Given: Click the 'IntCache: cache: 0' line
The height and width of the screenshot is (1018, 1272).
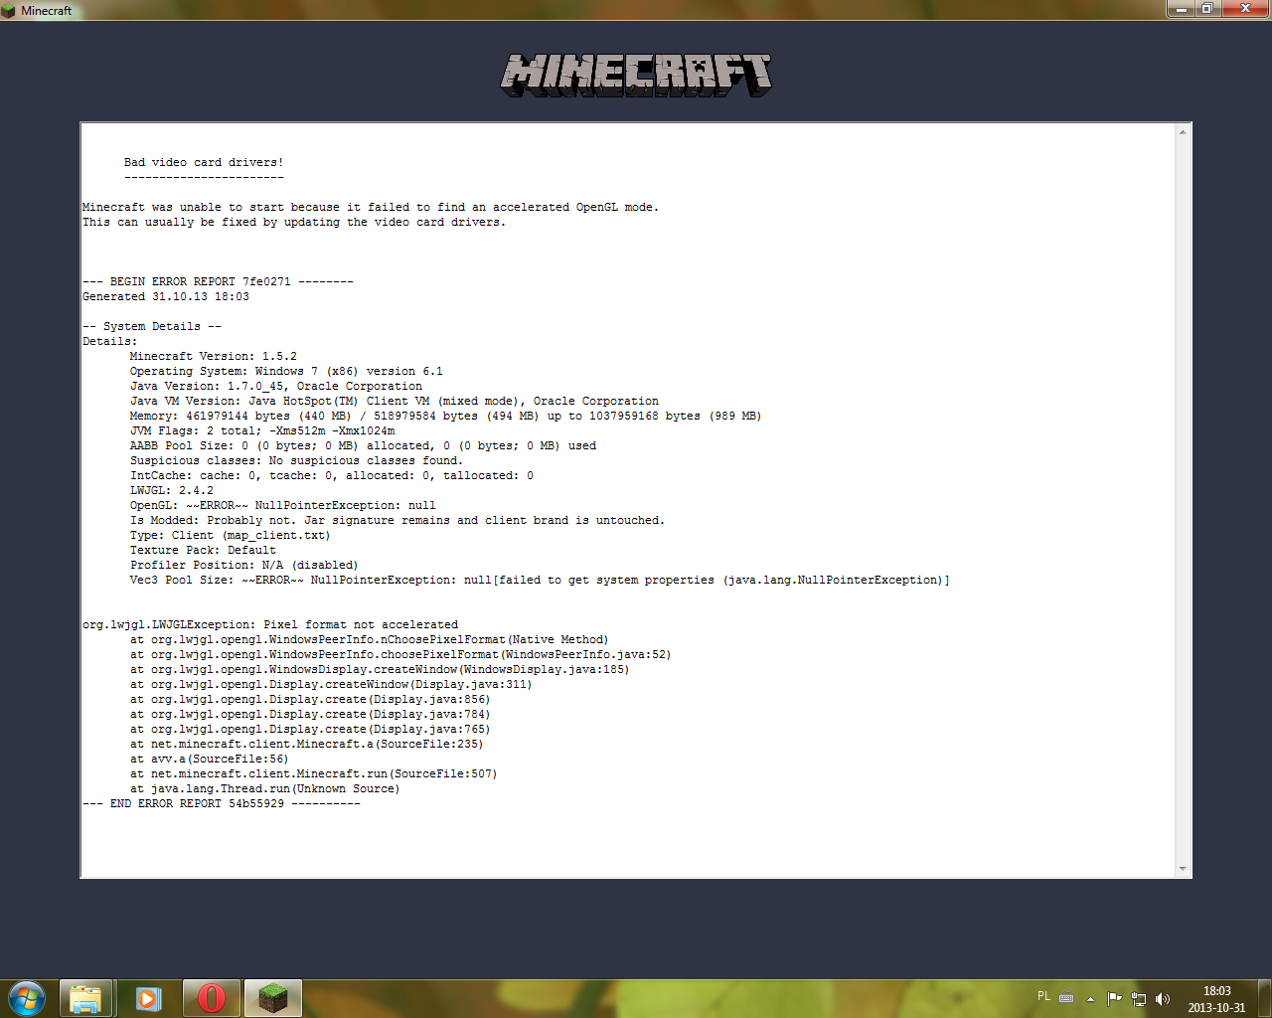Looking at the screenshot, I should (x=332, y=475).
